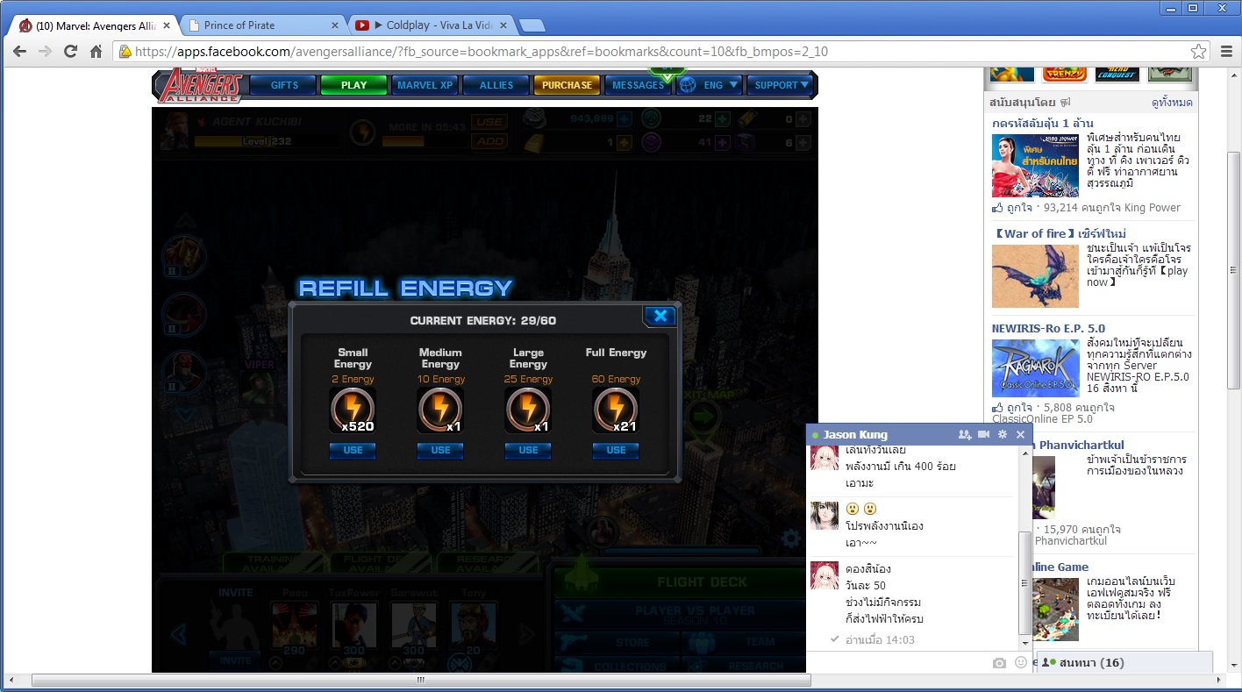Add a friend to Jason Kung chat

[x=965, y=435]
